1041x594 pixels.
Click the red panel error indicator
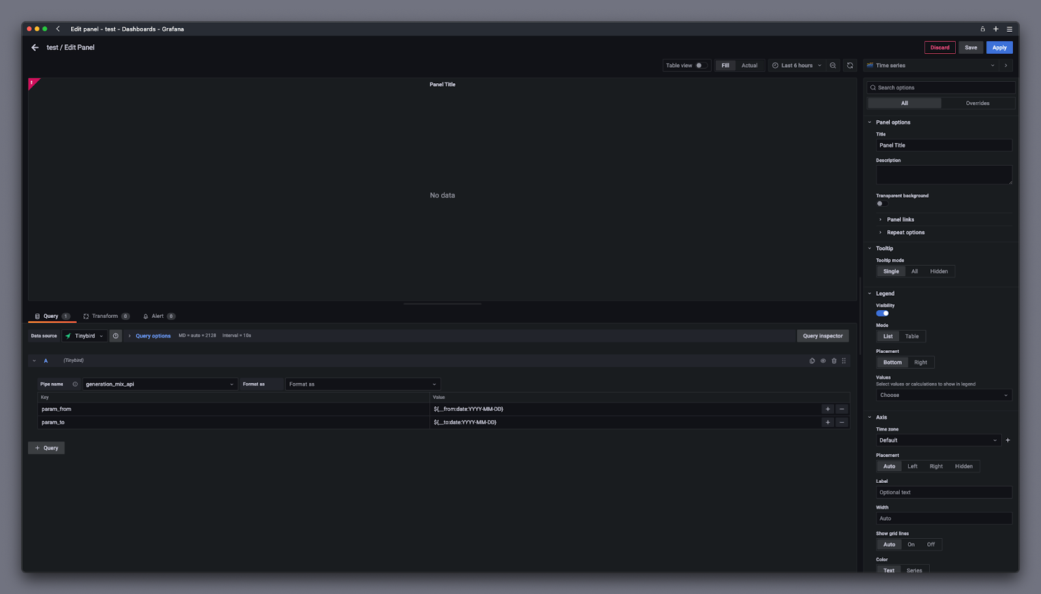coord(32,83)
